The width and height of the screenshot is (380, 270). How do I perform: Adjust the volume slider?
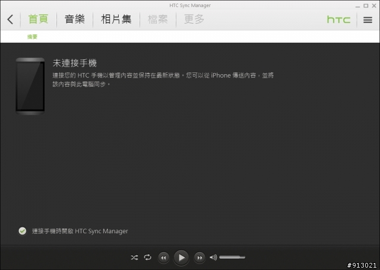pos(232,257)
